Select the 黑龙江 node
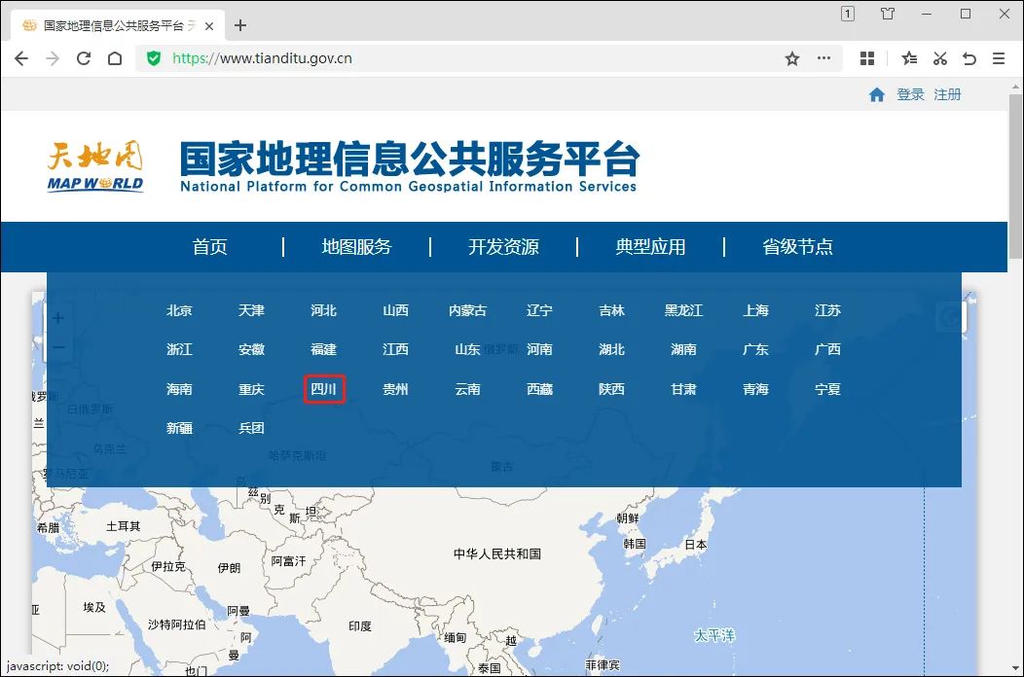 [683, 310]
